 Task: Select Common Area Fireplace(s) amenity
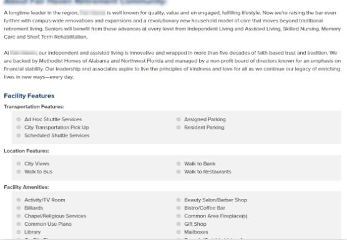pyautogui.click(x=216, y=216)
